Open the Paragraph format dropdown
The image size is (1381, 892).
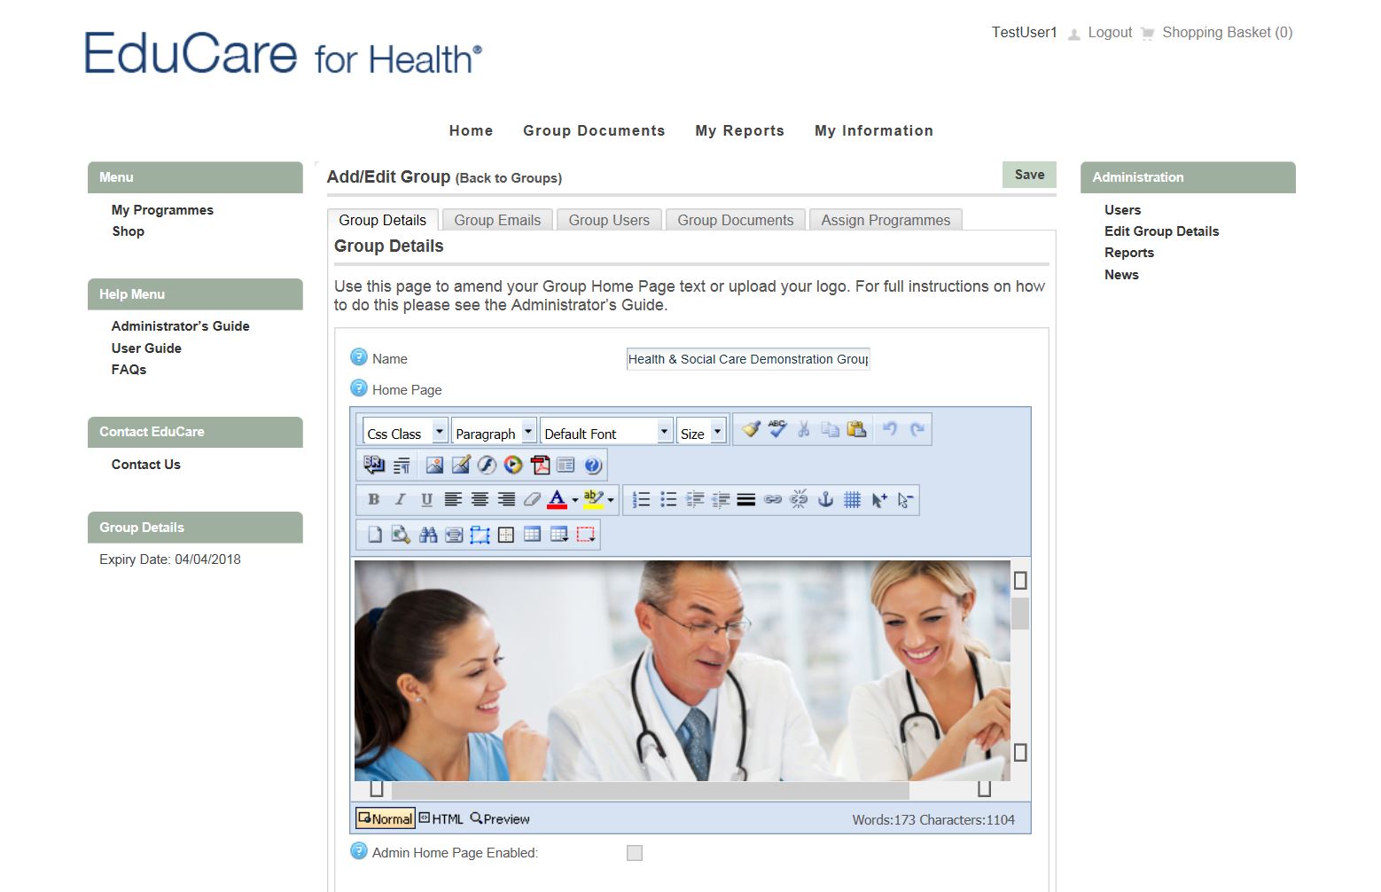tap(494, 432)
